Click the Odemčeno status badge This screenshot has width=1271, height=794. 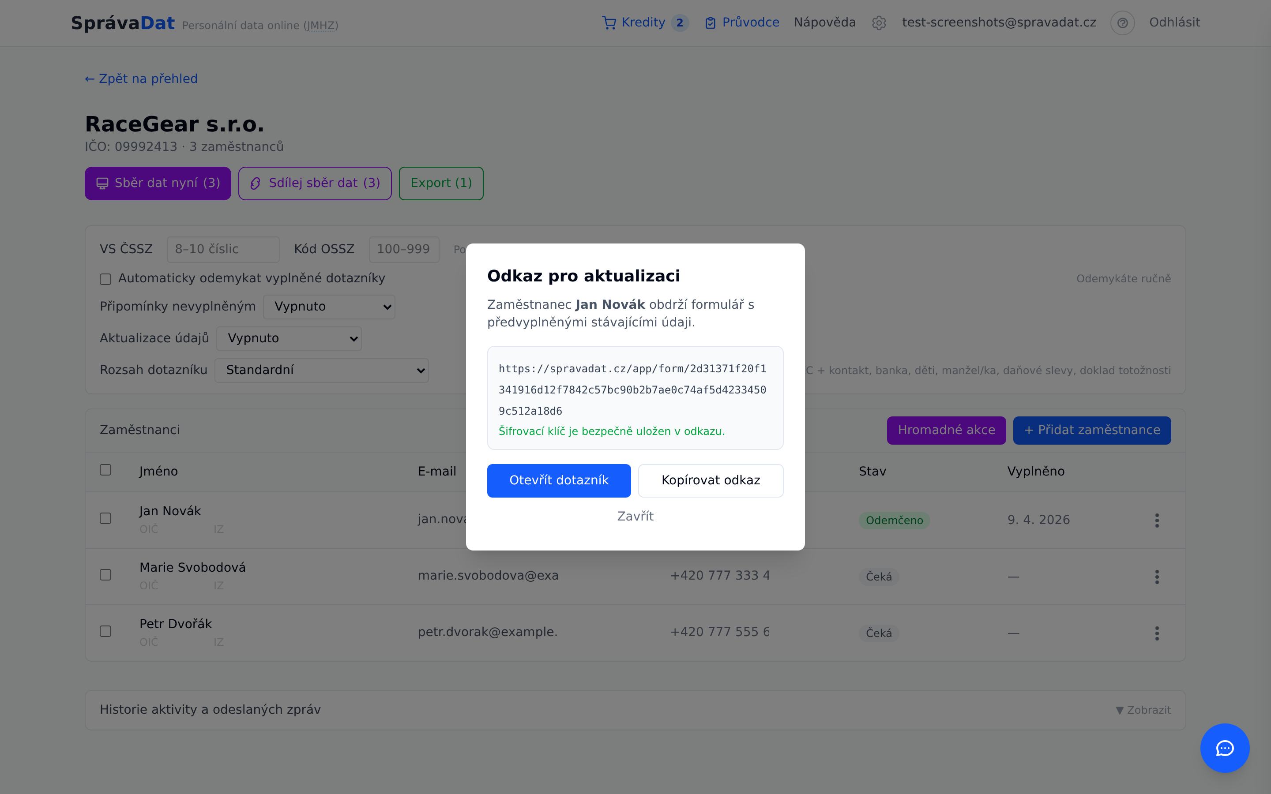894,521
